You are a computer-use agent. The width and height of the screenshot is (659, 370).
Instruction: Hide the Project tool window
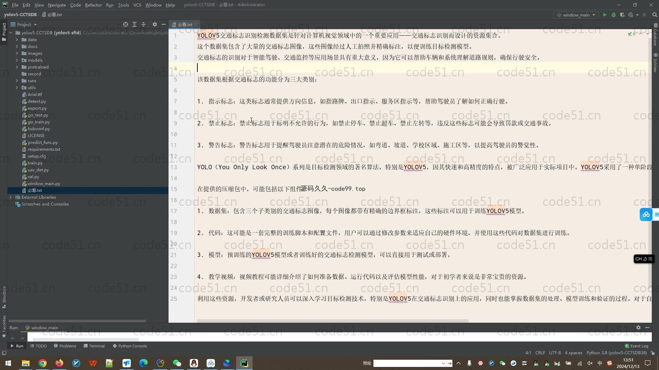coord(164,24)
